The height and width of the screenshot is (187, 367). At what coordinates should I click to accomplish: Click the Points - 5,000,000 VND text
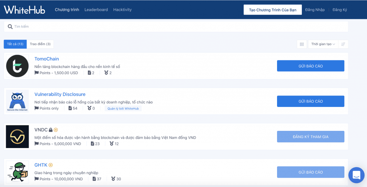[x=60, y=144]
